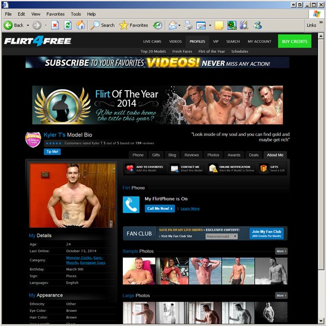Open the History clock icon in toolbar

(158, 26)
